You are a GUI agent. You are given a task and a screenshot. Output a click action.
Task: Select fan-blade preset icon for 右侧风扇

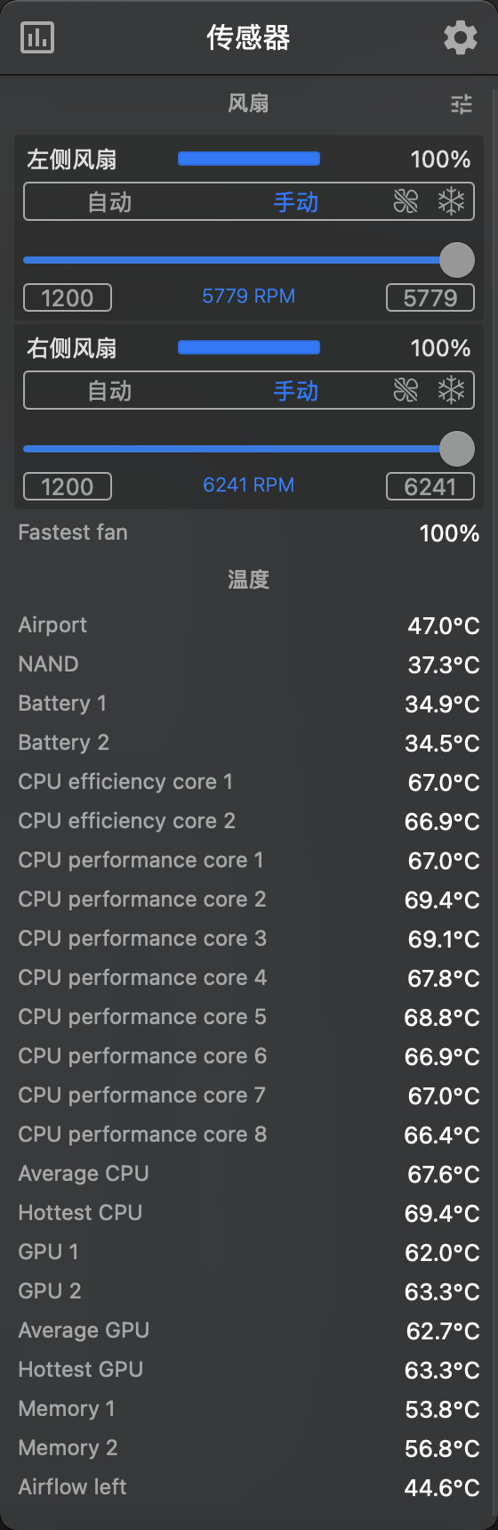[x=406, y=391]
